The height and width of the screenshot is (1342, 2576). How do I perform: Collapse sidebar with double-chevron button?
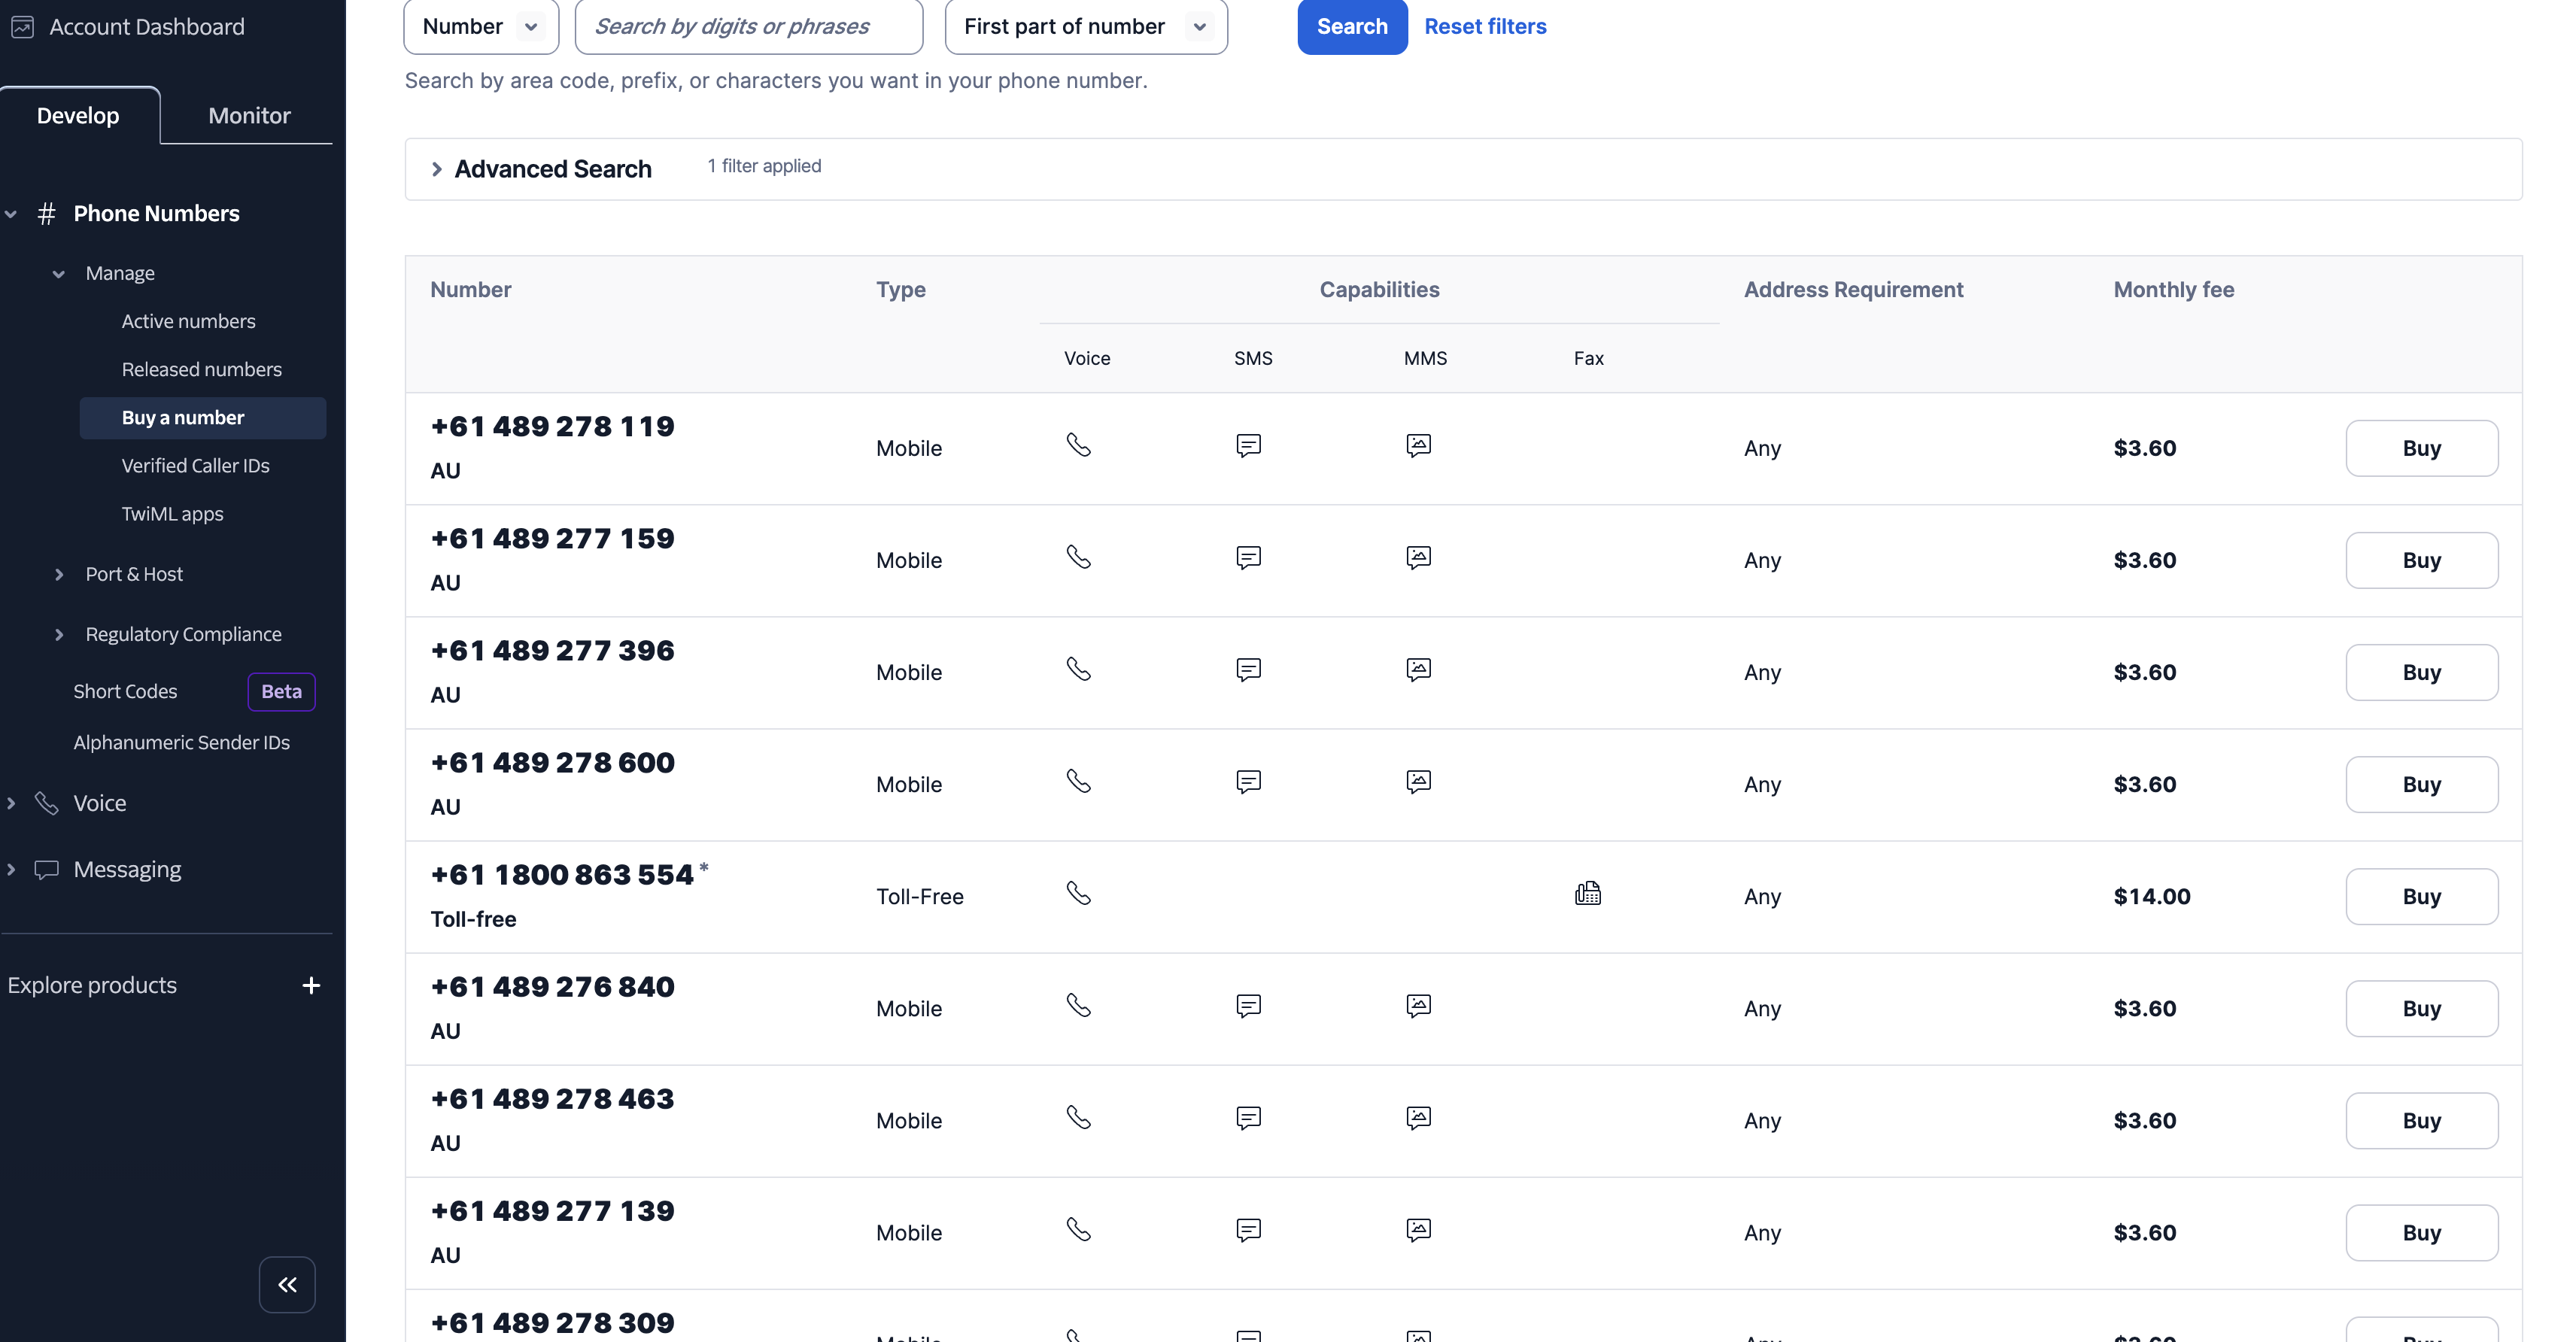pos(287,1284)
